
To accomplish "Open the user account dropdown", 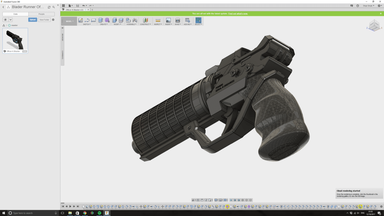I will coord(369,6).
